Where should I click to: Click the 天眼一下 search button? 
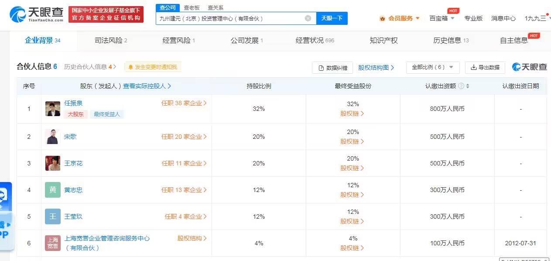(332, 18)
